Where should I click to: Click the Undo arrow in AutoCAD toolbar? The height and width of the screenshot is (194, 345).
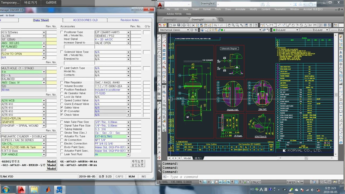tap(215, 25)
